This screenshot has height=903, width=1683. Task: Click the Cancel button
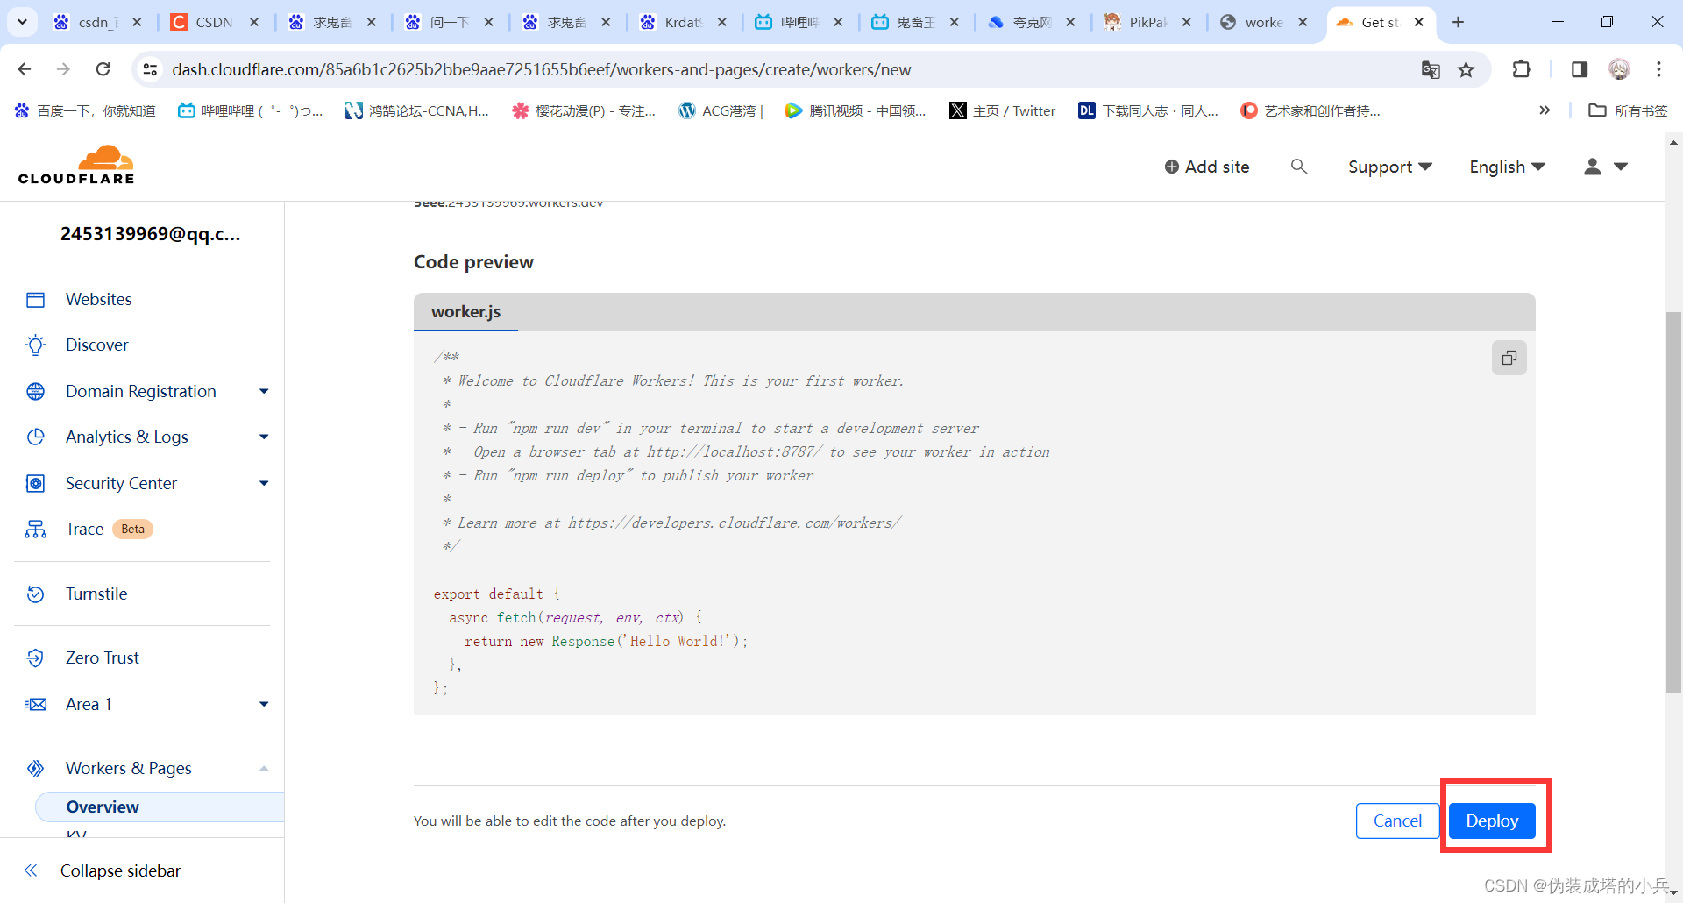tap(1397, 821)
